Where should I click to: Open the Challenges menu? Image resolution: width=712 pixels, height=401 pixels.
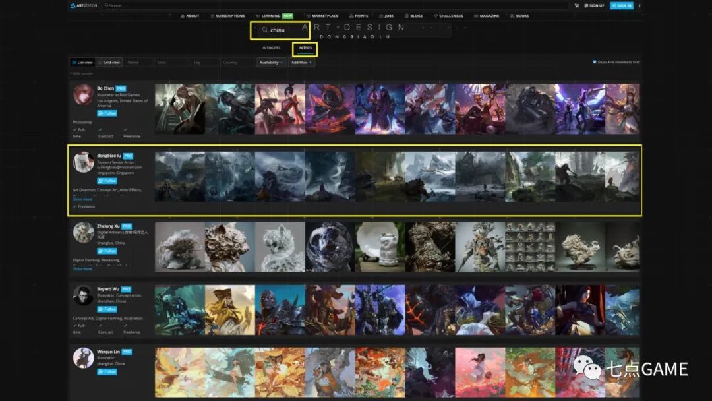tap(448, 16)
